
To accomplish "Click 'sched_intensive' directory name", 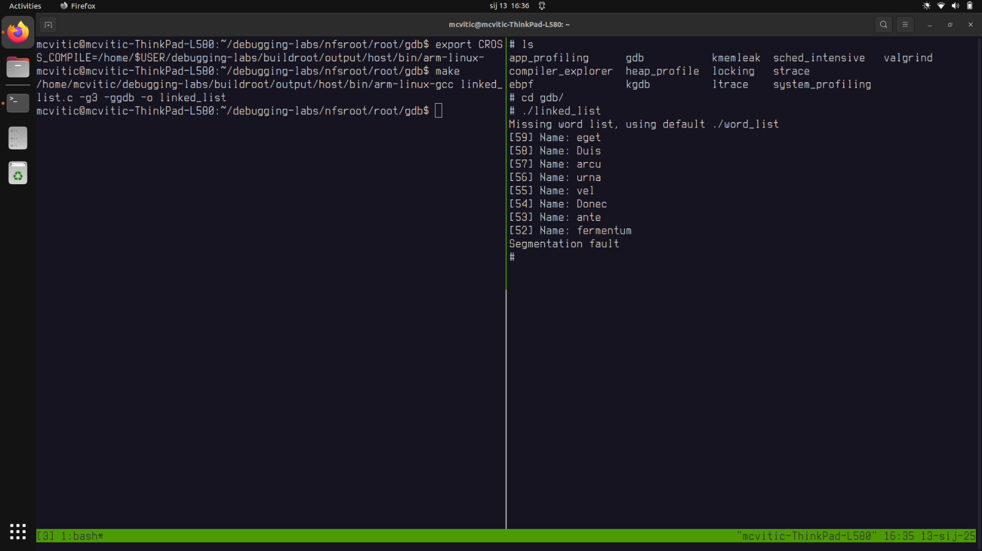I will click(819, 58).
